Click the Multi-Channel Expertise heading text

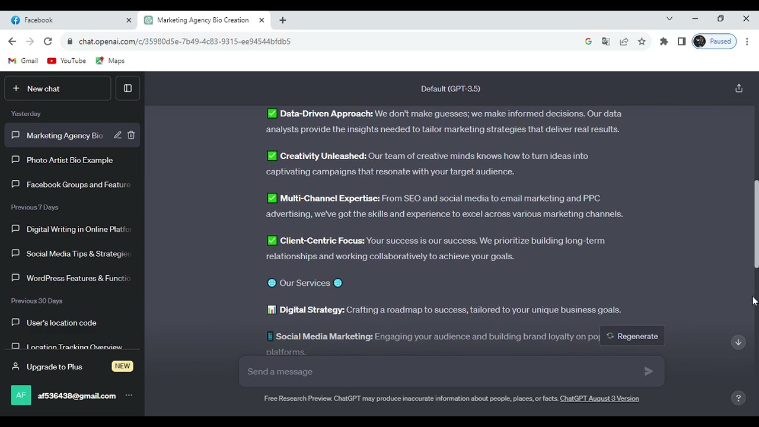coord(330,198)
